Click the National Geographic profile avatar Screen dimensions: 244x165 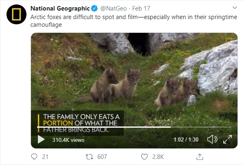click(x=16, y=15)
